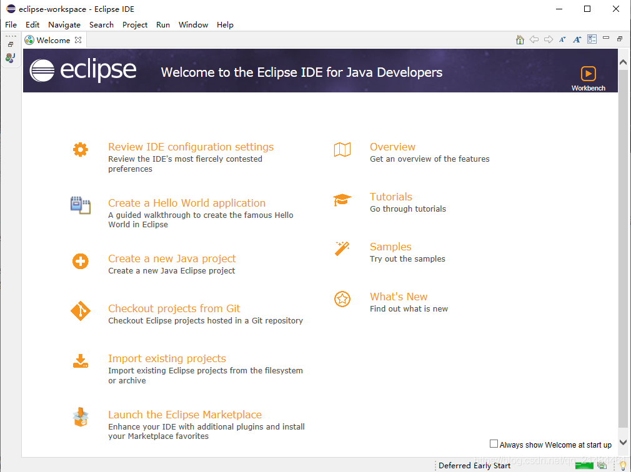Open the Customize page icon in Welcome toolbar
This screenshot has width=631, height=472.
pos(592,39)
